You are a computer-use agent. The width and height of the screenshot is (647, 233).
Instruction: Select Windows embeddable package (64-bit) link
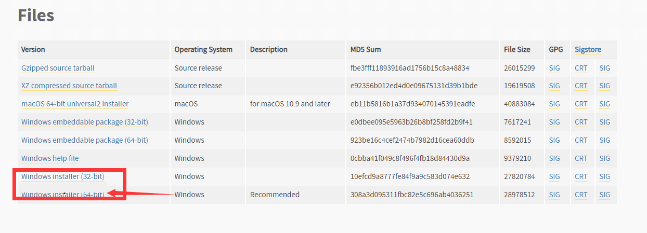[85, 140]
